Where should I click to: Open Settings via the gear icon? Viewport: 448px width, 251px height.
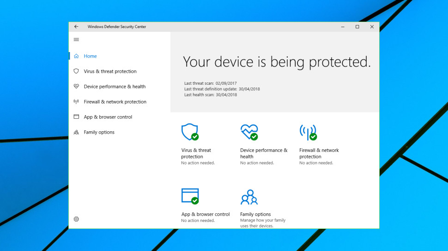76,219
